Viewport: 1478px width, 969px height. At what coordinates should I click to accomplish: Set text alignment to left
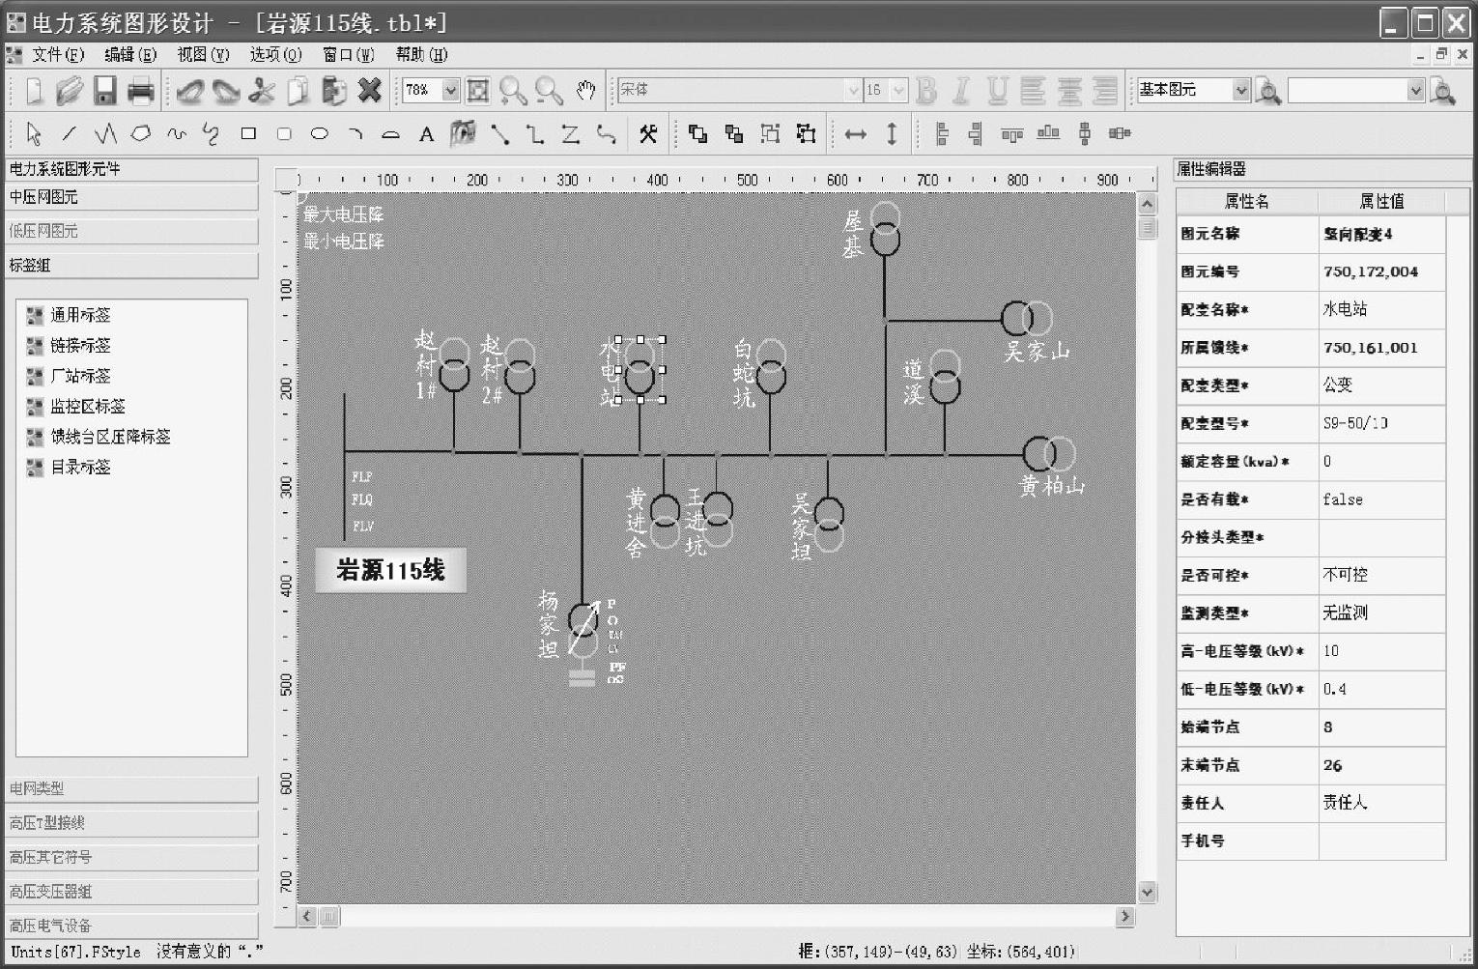(x=1033, y=91)
